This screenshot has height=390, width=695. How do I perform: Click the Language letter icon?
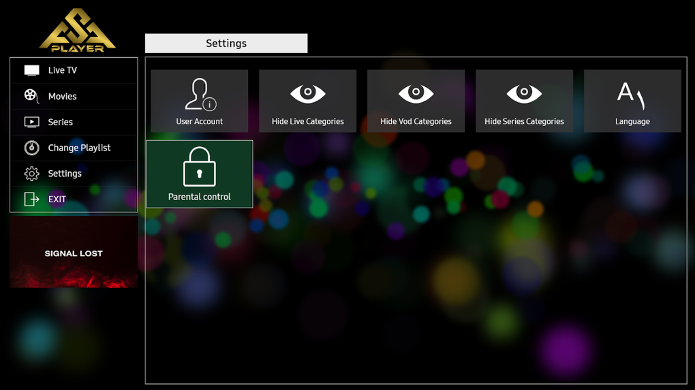coord(631,95)
